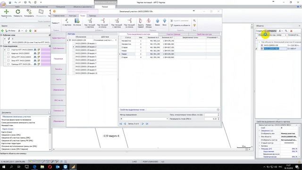Open 'Схема расположения земельного участка' document
The height and width of the screenshot is (170, 302).
tap(18, 123)
